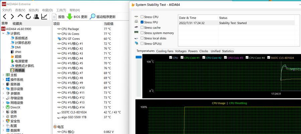
Task: Enable Stress system memory checkbox
Action: pyautogui.click(x=142, y=33)
